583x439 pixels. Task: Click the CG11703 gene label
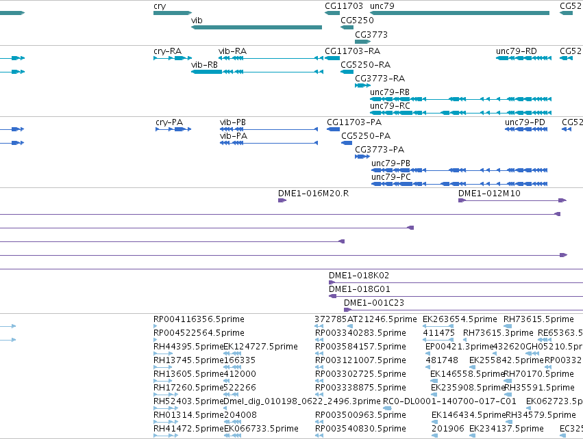(x=343, y=6)
